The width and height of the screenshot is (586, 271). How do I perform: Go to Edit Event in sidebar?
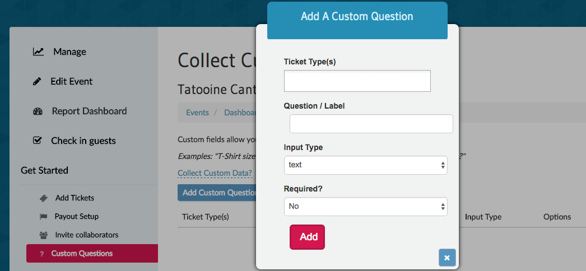(71, 81)
